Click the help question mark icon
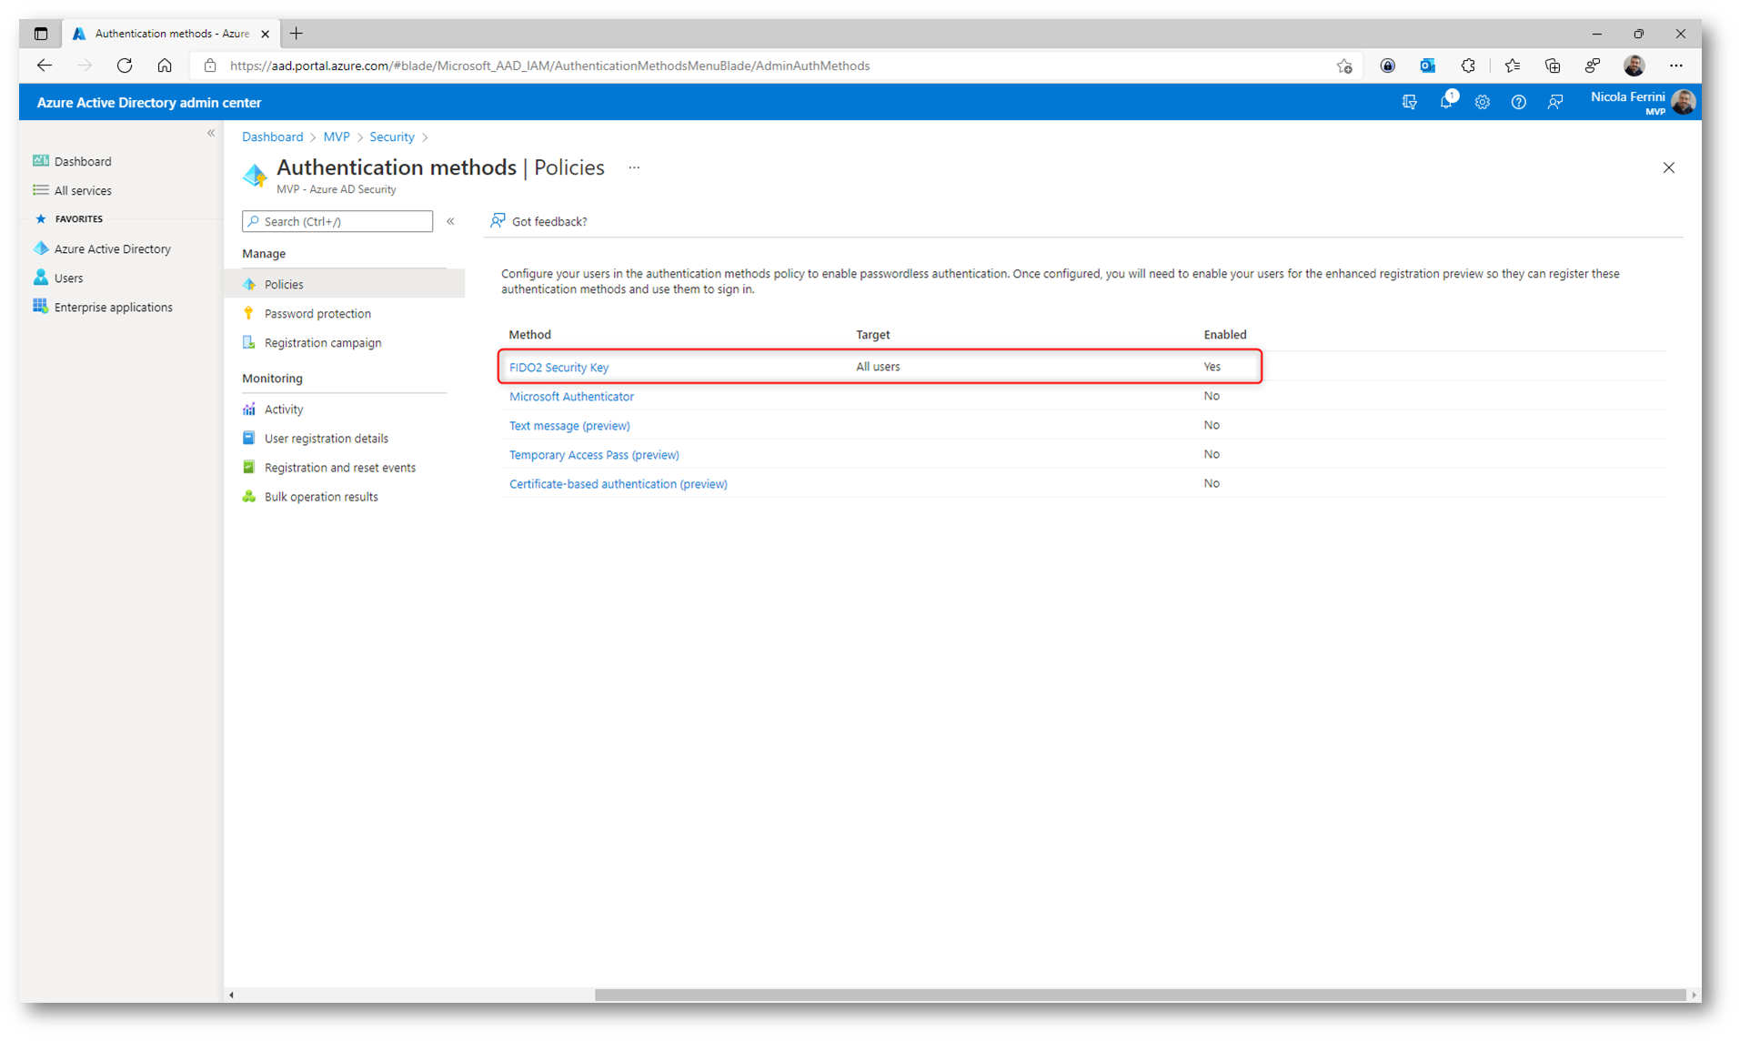Image resolution: width=1740 pixels, height=1041 pixels. click(x=1518, y=102)
